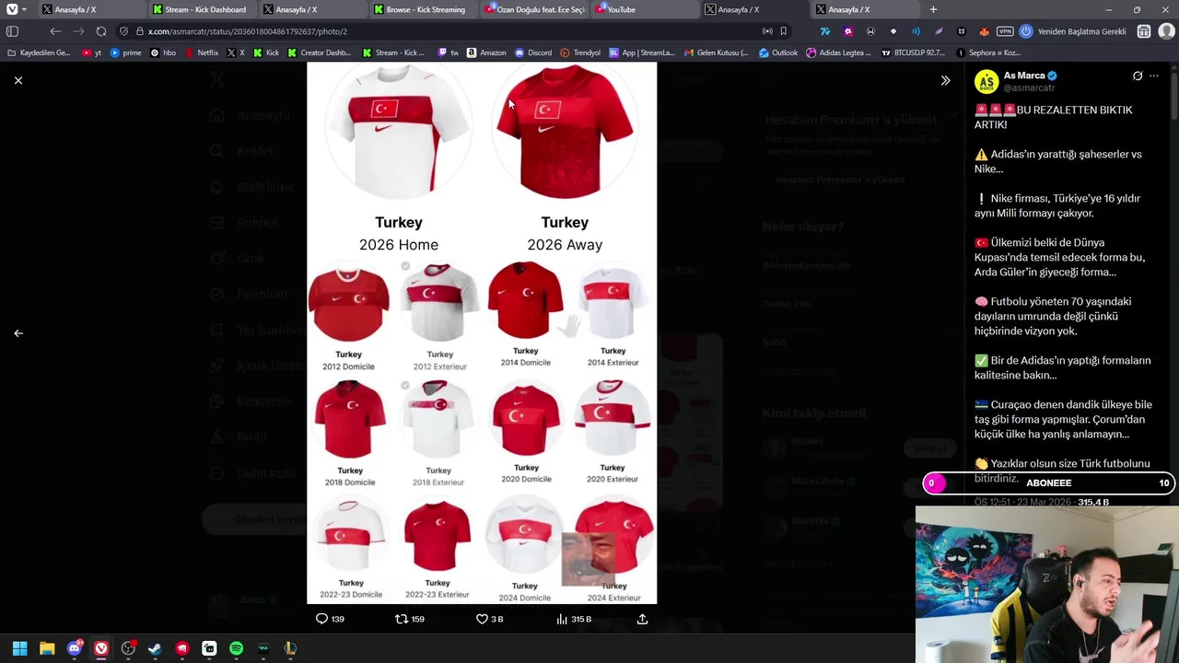Toggle the browser side panel button
Screen dimensions: 1179x663
click(x=12, y=31)
